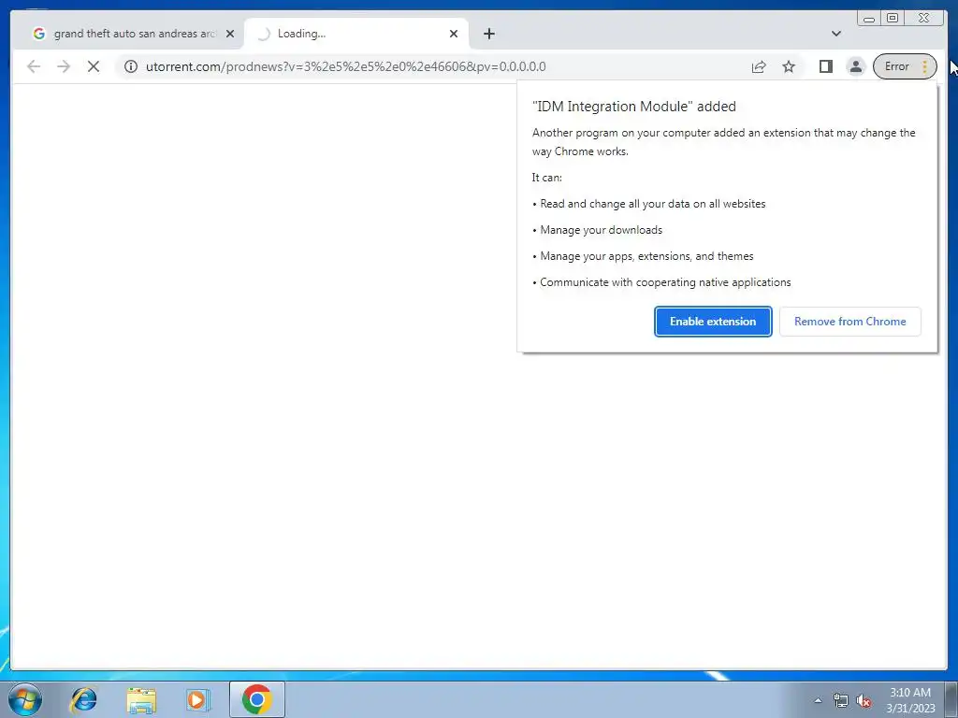958x718 pixels.
Task: Click "Read and change all your data" line
Action: point(652,204)
